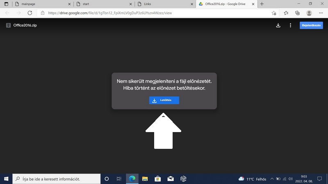The height and width of the screenshot is (184, 328).
Task: Open Edge settings and more menu
Action: pyautogui.click(x=321, y=13)
